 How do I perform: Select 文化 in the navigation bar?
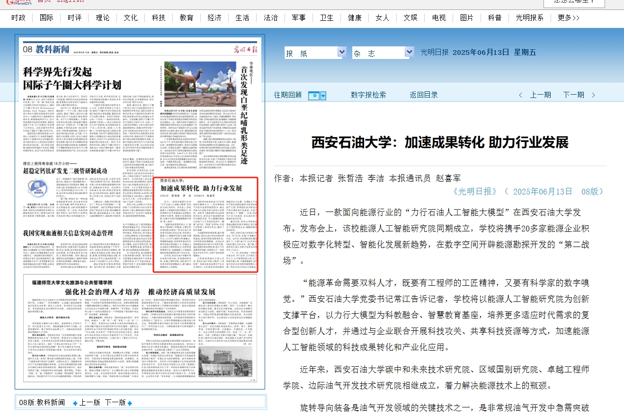(x=131, y=18)
